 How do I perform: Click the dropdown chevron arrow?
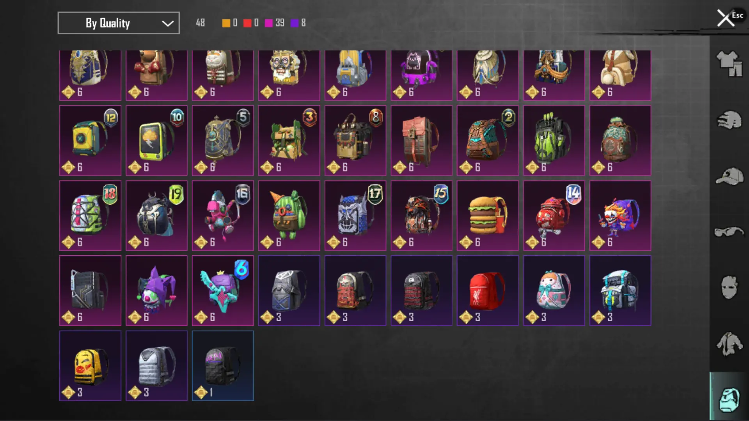(168, 23)
